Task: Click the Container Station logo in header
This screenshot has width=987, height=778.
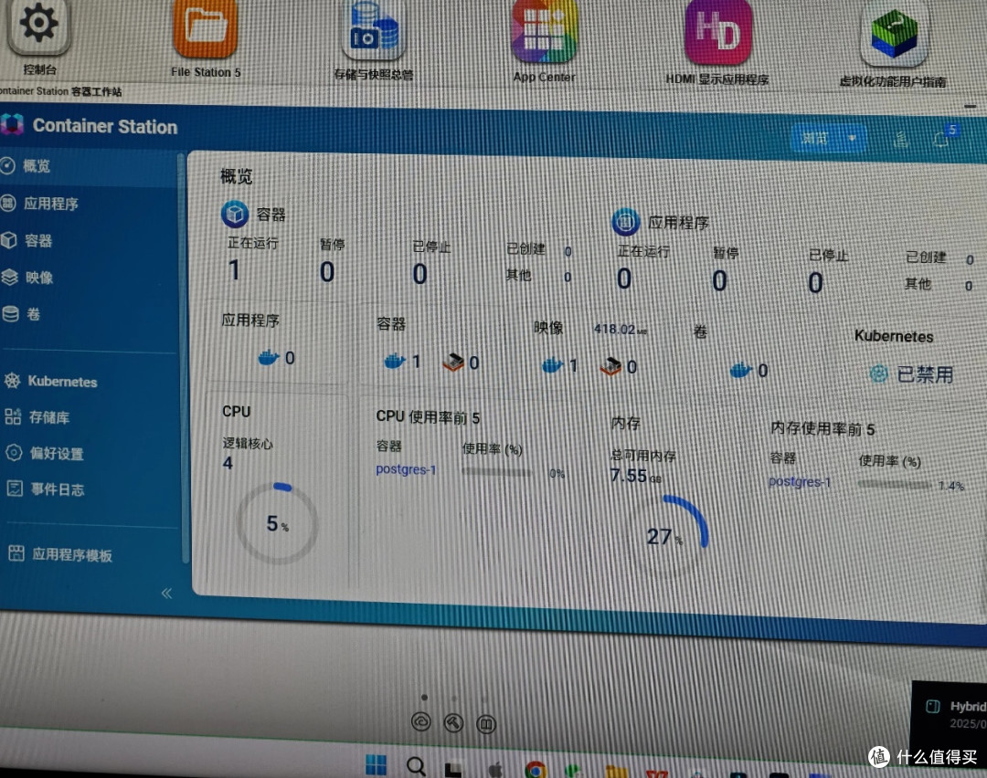Action: pyautogui.click(x=12, y=124)
